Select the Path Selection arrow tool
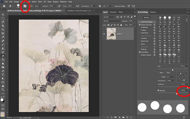The width and height of the screenshot is (190, 119). pos(3,78)
